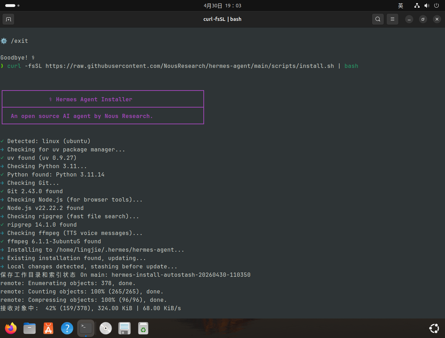
Task: Click the 'curl-fsSL | bash' window title
Action: pyautogui.click(x=222, y=19)
